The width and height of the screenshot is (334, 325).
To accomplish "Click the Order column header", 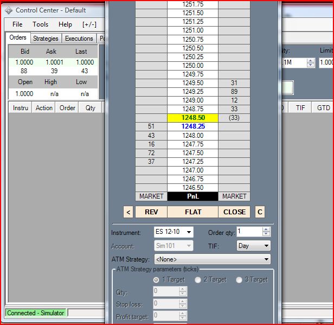I will tap(67, 108).
